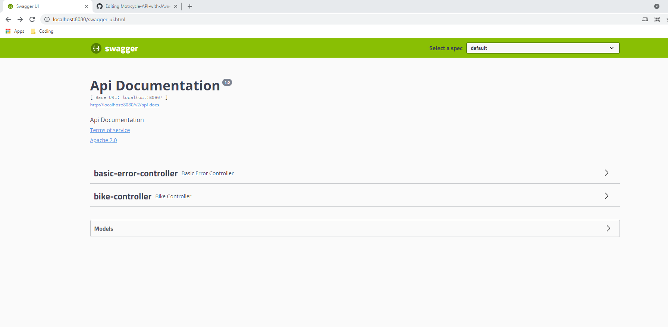
Task: Expand the Models section arrow
Action: 608,228
